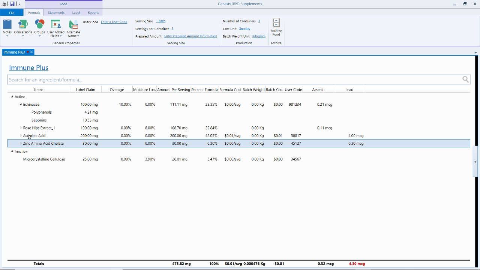Viewport: 480px width, 270px height.
Task: Click Enter Prepared Amount Information link
Action: 190,36
